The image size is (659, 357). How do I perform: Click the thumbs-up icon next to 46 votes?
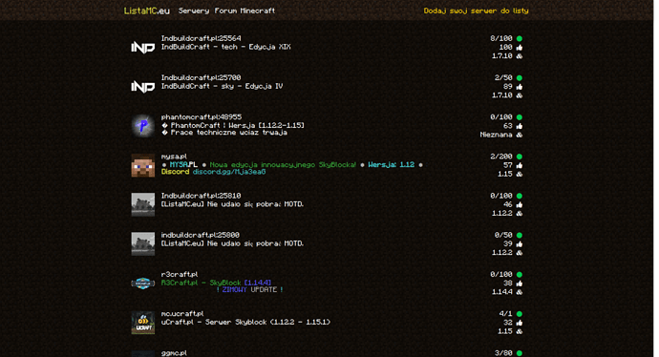tap(520, 205)
